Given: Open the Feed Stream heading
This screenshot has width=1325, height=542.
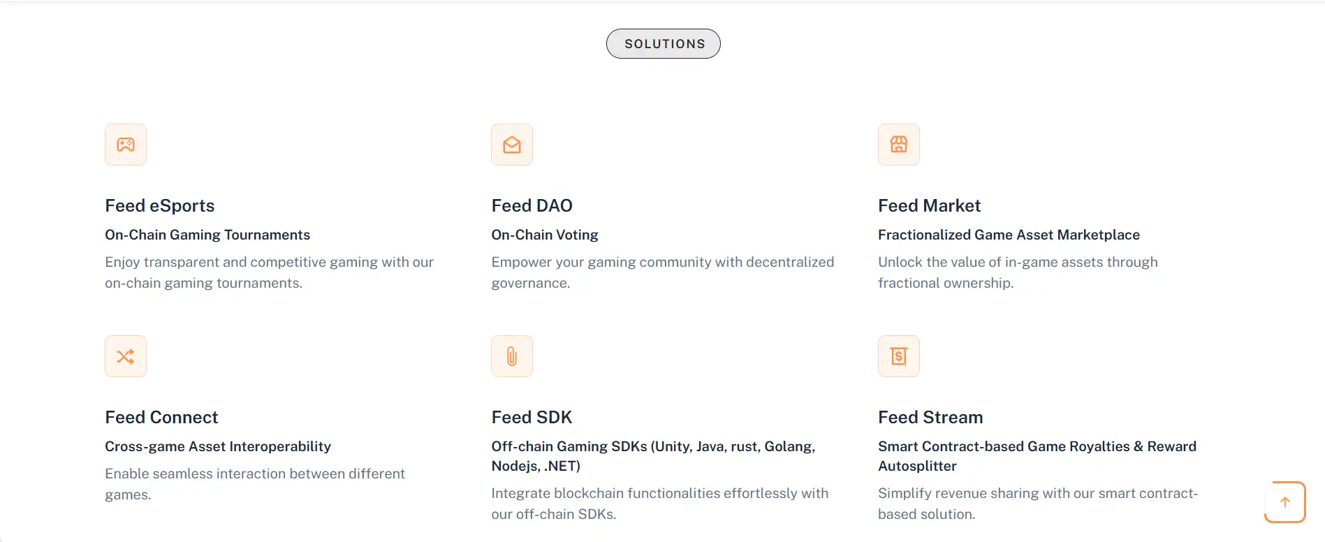Looking at the screenshot, I should coord(930,417).
